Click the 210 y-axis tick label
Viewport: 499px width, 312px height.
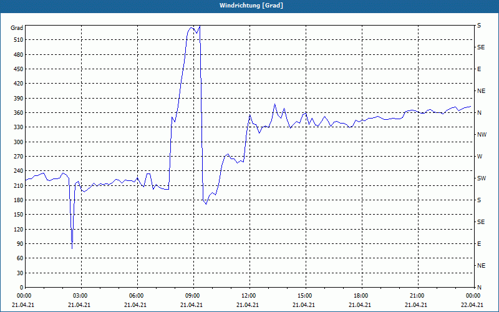tap(18, 185)
